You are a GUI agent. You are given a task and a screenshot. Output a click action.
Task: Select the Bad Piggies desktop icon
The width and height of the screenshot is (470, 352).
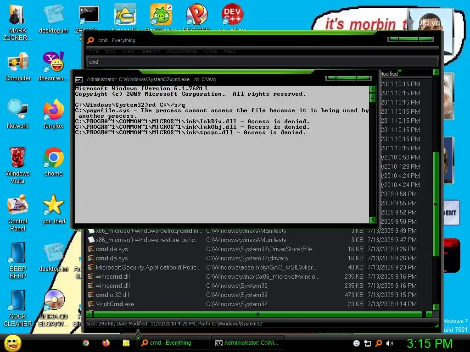[x=161, y=15]
